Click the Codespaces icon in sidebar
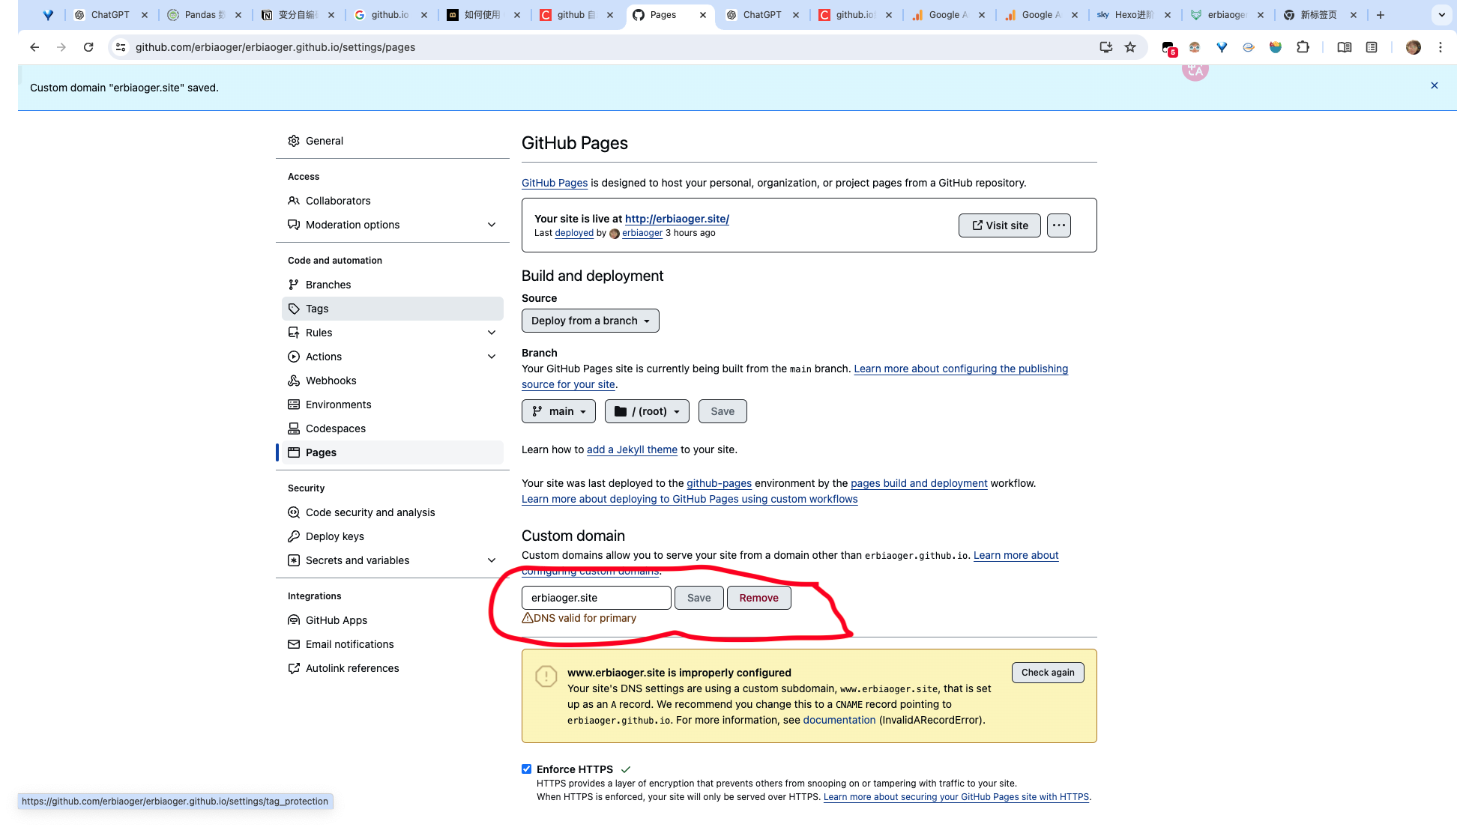 (294, 428)
